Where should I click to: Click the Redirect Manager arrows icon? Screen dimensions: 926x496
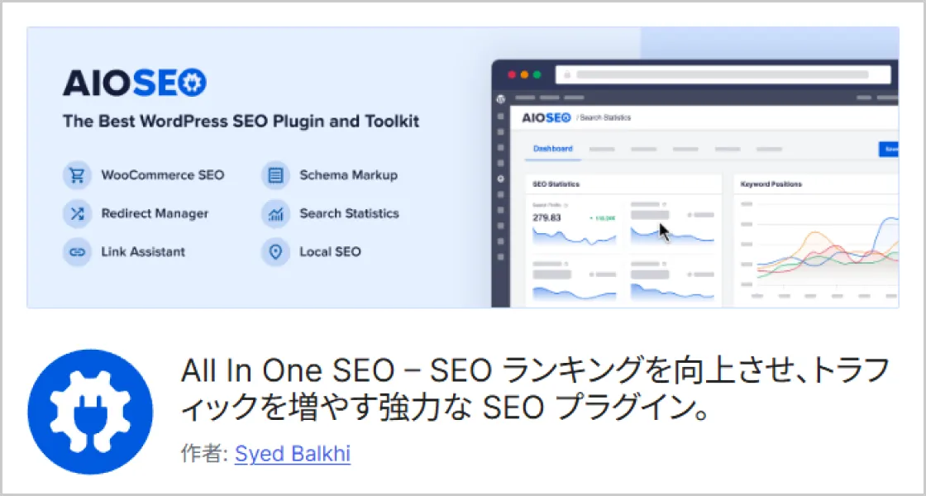pyautogui.click(x=77, y=213)
